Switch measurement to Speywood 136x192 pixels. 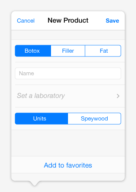[x=94, y=119]
